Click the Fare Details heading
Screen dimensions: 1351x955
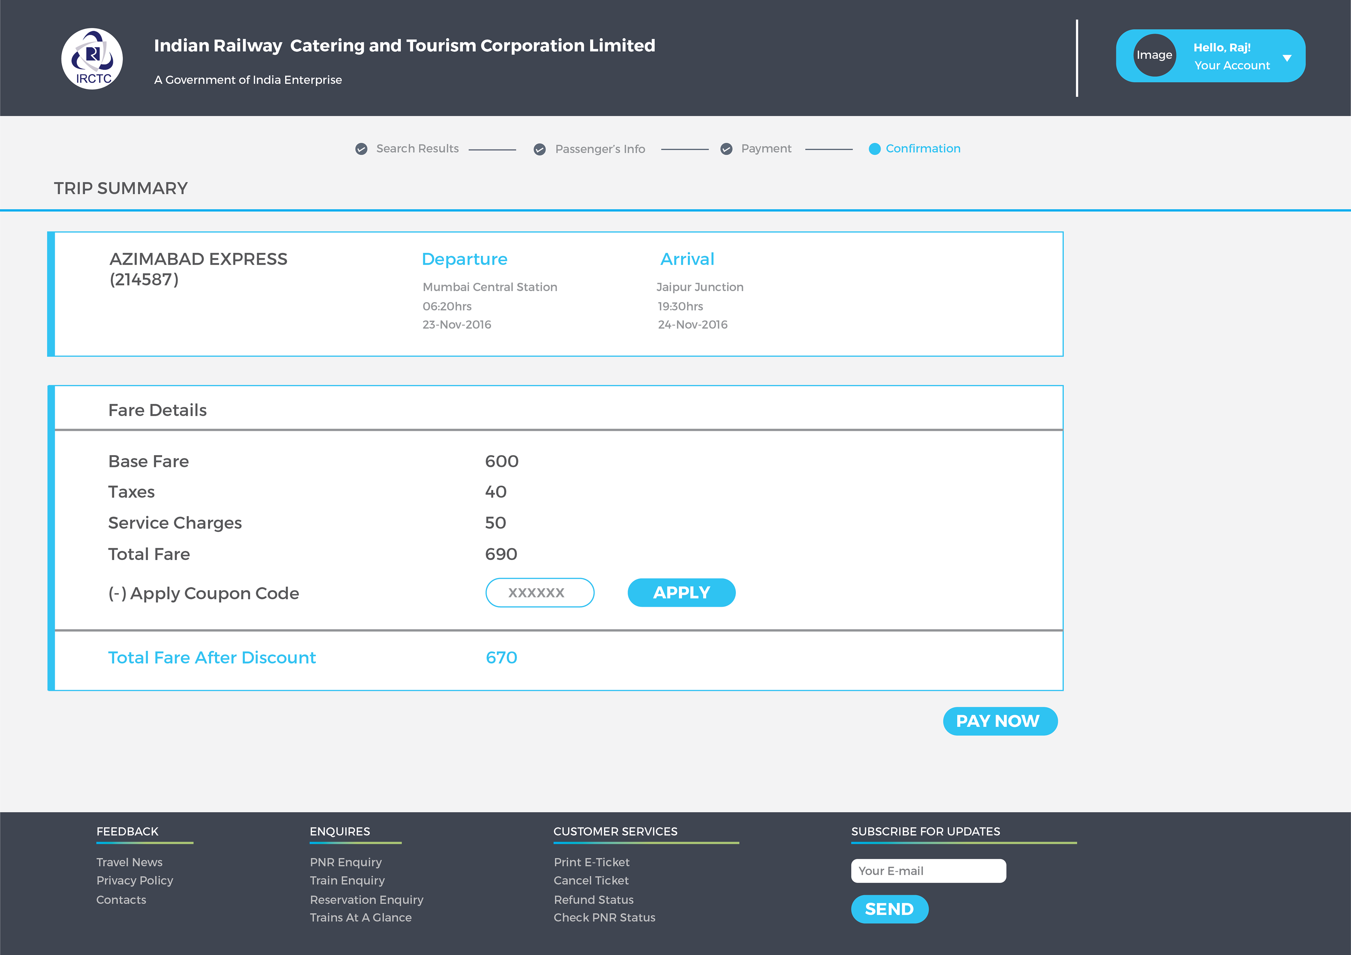(x=158, y=410)
